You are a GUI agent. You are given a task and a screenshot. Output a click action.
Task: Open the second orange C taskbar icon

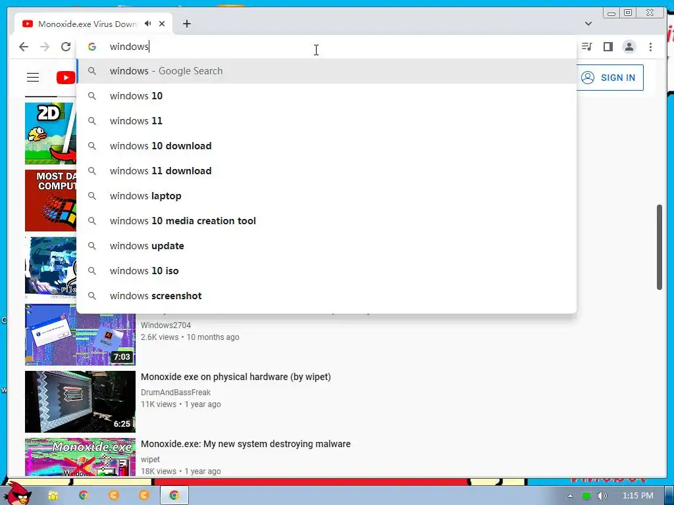143,495
